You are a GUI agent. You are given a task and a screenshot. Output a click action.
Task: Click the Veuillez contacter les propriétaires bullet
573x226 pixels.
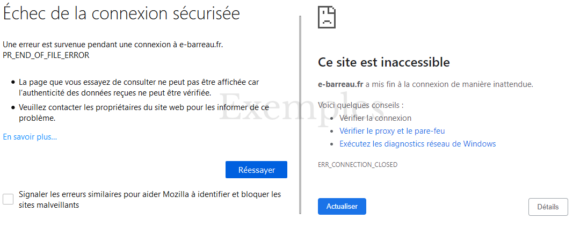tap(139, 113)
